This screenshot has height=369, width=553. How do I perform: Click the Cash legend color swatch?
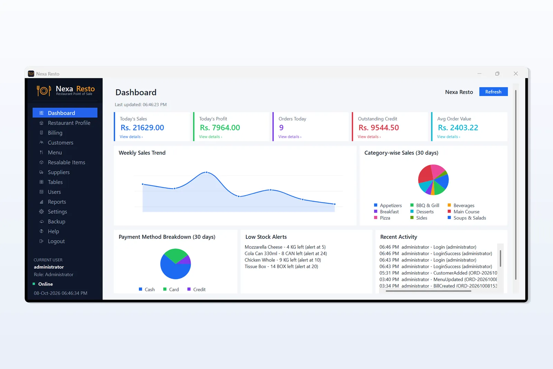click(141, 289)
